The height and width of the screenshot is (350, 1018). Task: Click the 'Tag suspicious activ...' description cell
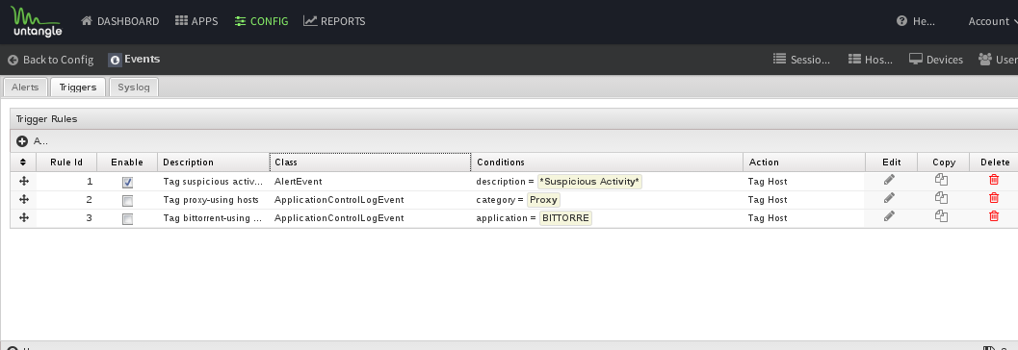[x=213, y=182]
